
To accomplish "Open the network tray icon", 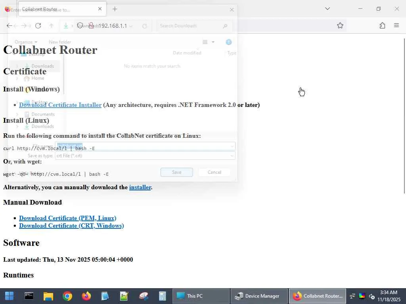I will 352,296.
